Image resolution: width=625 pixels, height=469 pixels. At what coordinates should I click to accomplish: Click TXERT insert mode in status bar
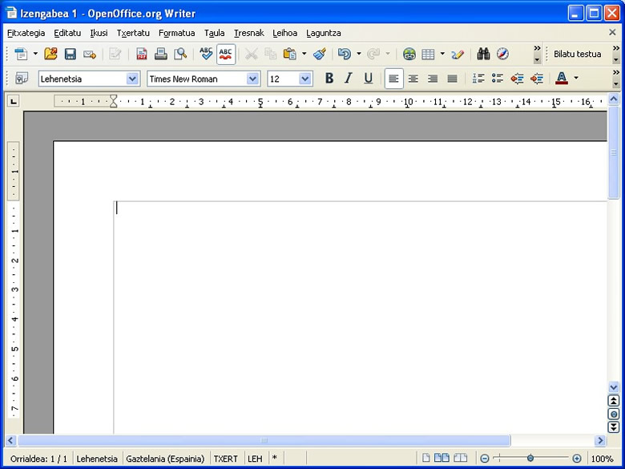[225, 459]
